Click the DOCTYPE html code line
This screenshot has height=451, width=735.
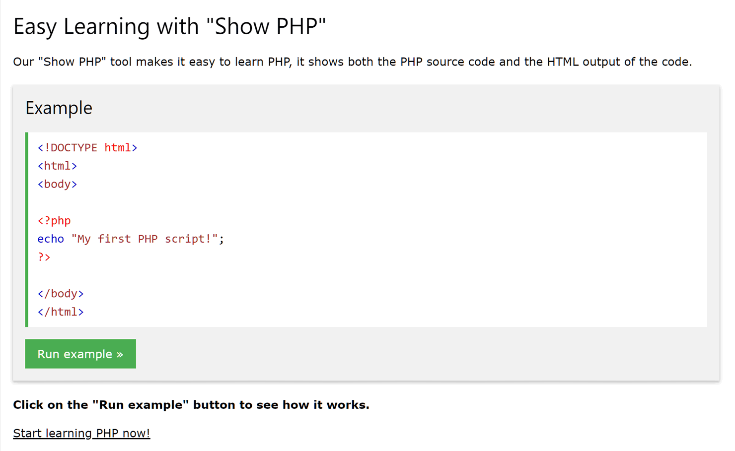(87, 148)
